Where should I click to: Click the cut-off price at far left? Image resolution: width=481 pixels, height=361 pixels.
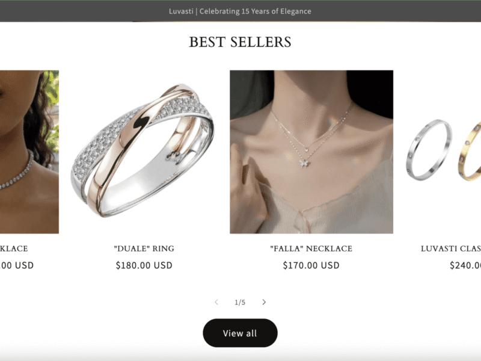(x=17, y=265)
